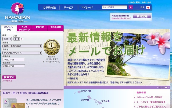Screen dimensions: 172x108
Task: Click the 往路出発 date field
Action: coord(14,60)
